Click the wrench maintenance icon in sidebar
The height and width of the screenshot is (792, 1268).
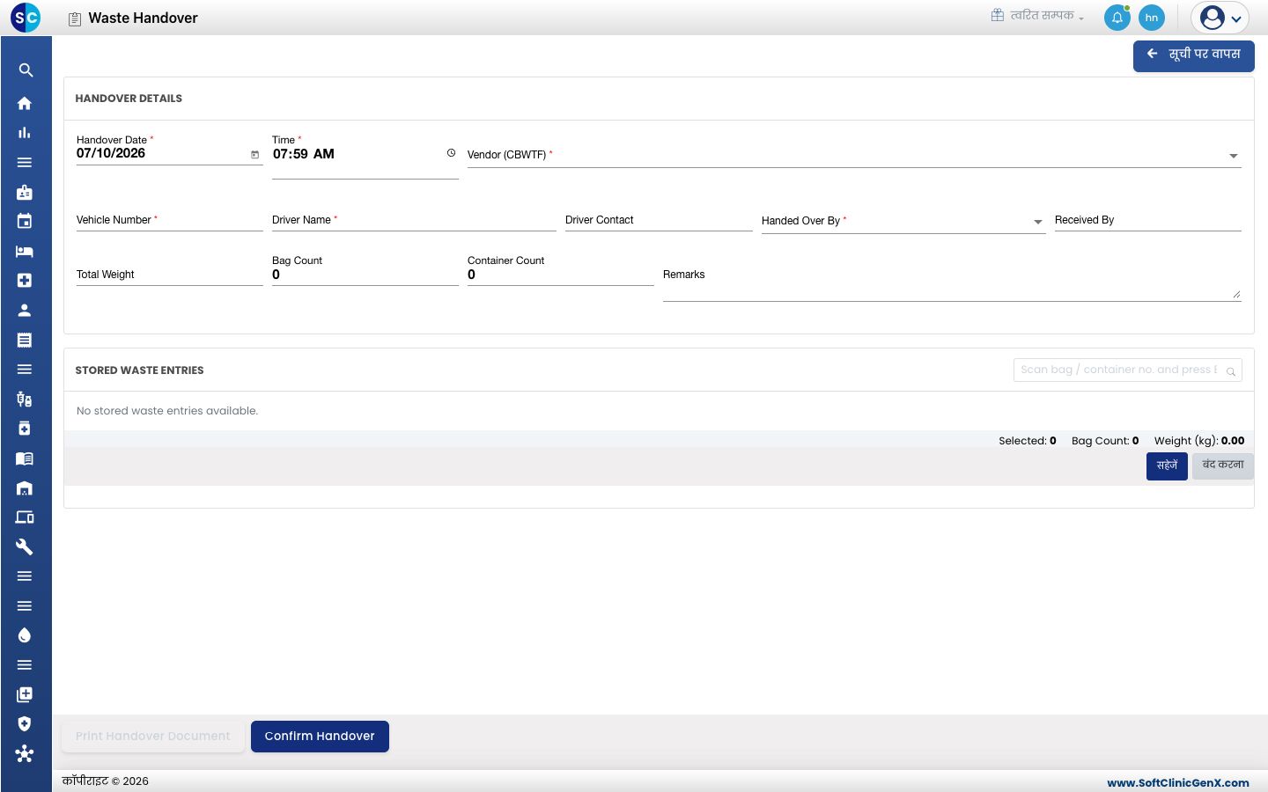(x=25, y=546)
